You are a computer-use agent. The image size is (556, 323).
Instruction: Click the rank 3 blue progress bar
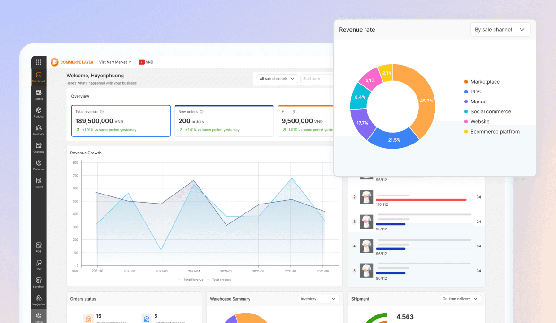point(391,224)
